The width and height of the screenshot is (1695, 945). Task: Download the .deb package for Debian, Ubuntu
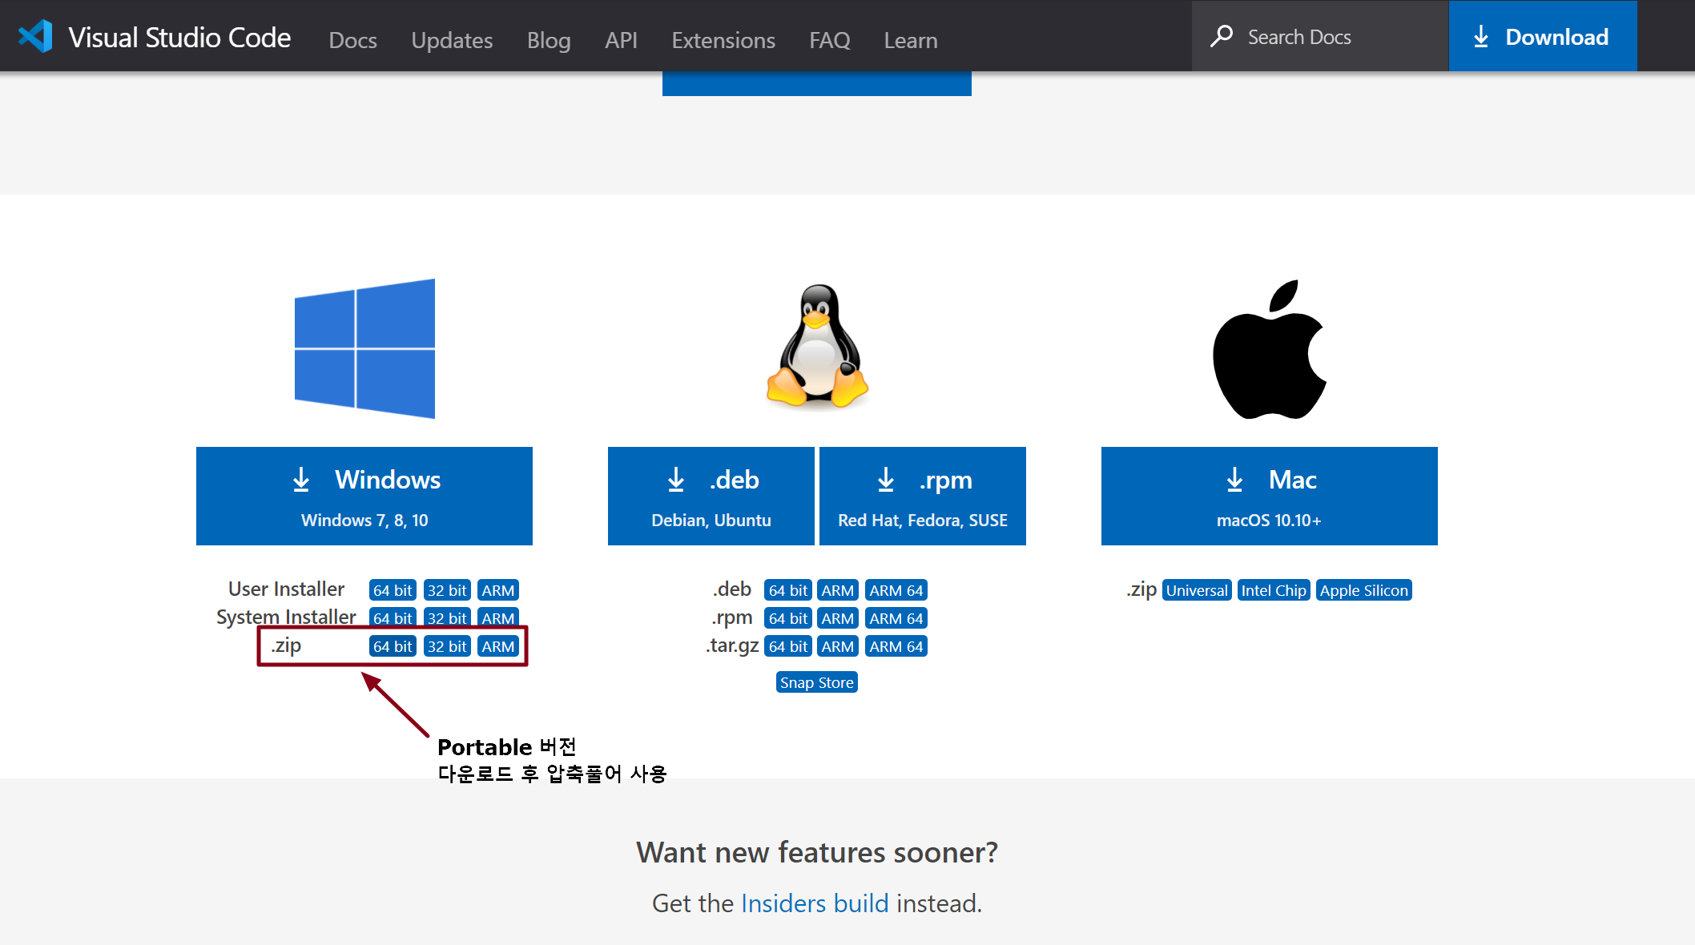coord(711,496)
